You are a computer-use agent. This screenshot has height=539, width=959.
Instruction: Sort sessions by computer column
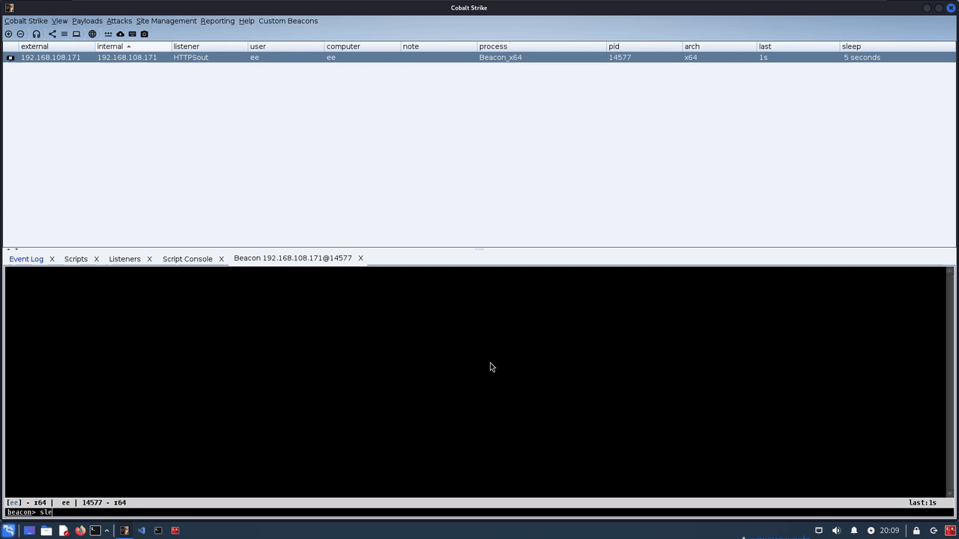(x=363, y=46)
